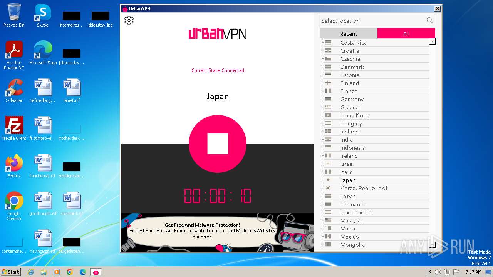Open Microsoft Edge desktop shortcut
493x277 pixels.
pos(43,53)
